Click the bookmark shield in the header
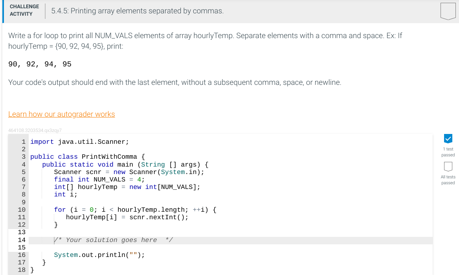The image size is (459, 275). [x=448, y=11]
